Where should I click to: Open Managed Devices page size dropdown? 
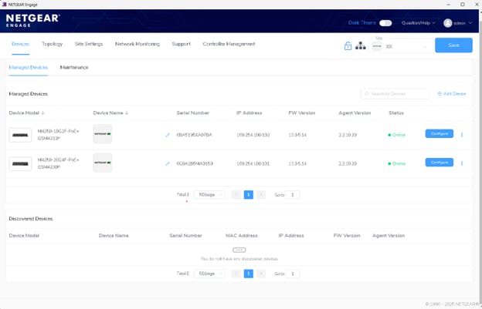coord(209,195)
